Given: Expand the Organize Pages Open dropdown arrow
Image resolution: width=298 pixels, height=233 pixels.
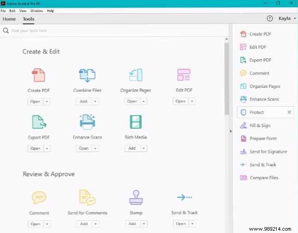Looking at the screenshot, I should (144, 102).
